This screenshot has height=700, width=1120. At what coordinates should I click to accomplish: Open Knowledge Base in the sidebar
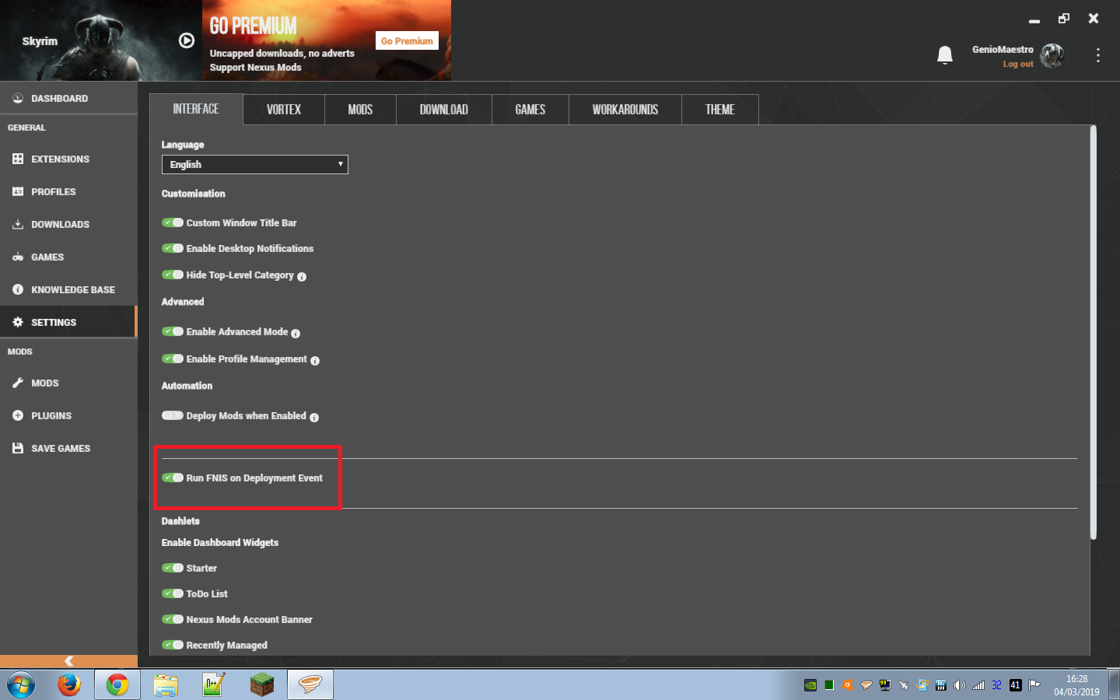click(68, 289)
